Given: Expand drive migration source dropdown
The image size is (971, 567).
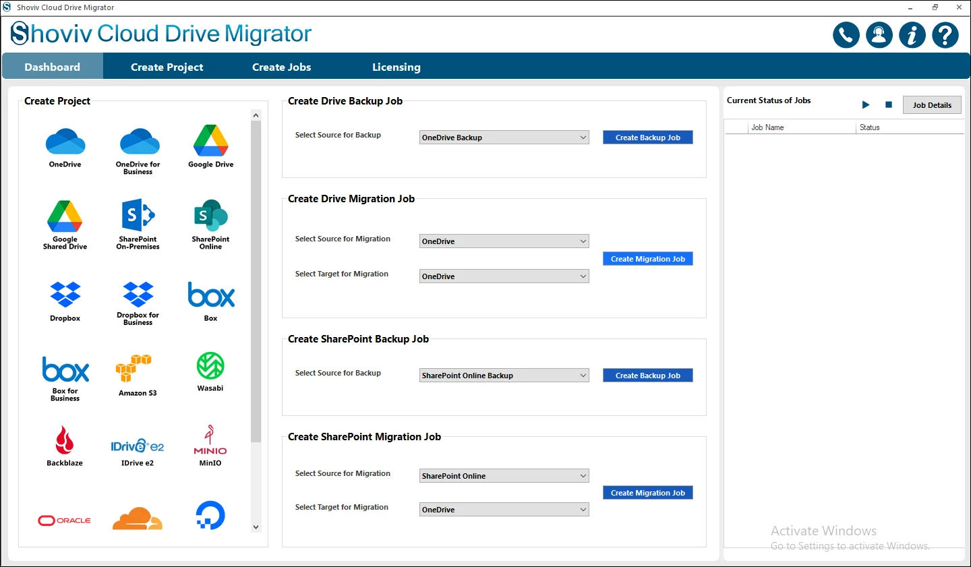Looking at the screenshot, I should pyautogui.click(x=504, y=241).
